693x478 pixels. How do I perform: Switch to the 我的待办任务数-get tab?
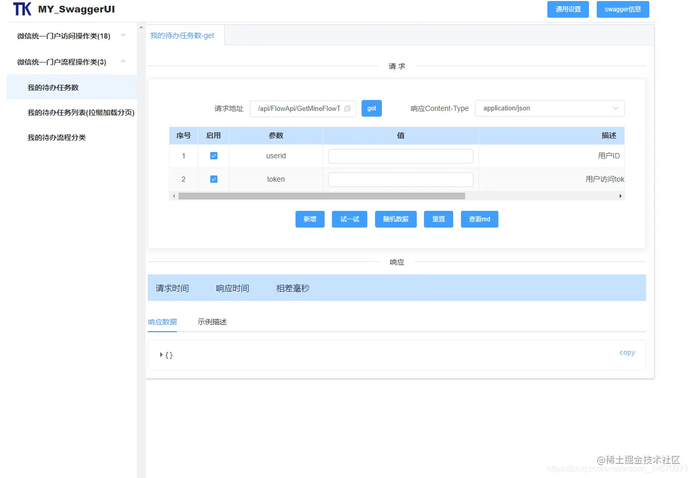pyautogui.click(x=183, y=35)
